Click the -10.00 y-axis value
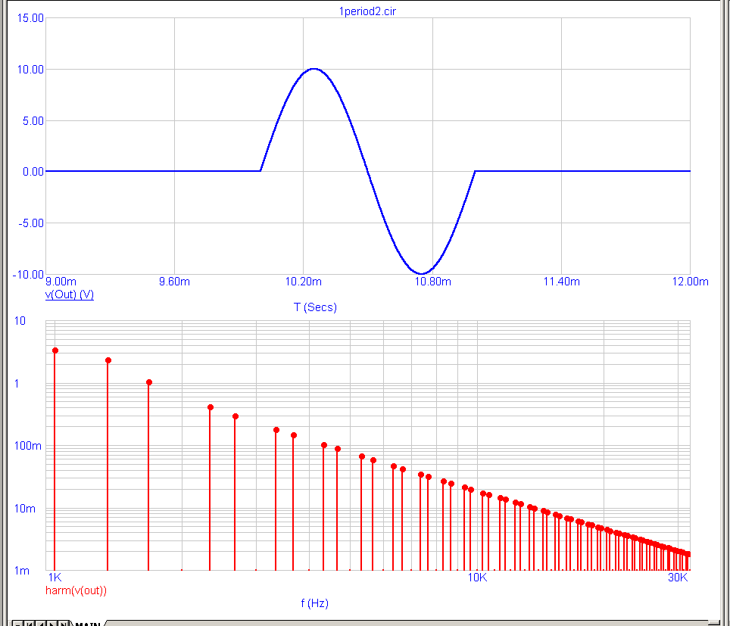This screenshot has height=626, width=730. [x=29, y=275]
